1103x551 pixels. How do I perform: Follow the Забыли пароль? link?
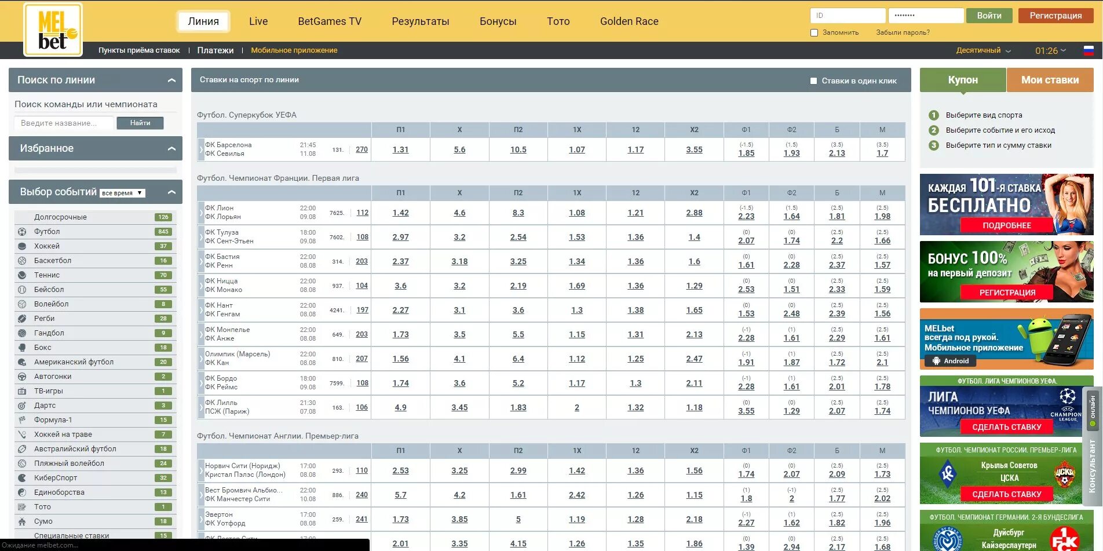pyautogui.click(x=903, y=33)
